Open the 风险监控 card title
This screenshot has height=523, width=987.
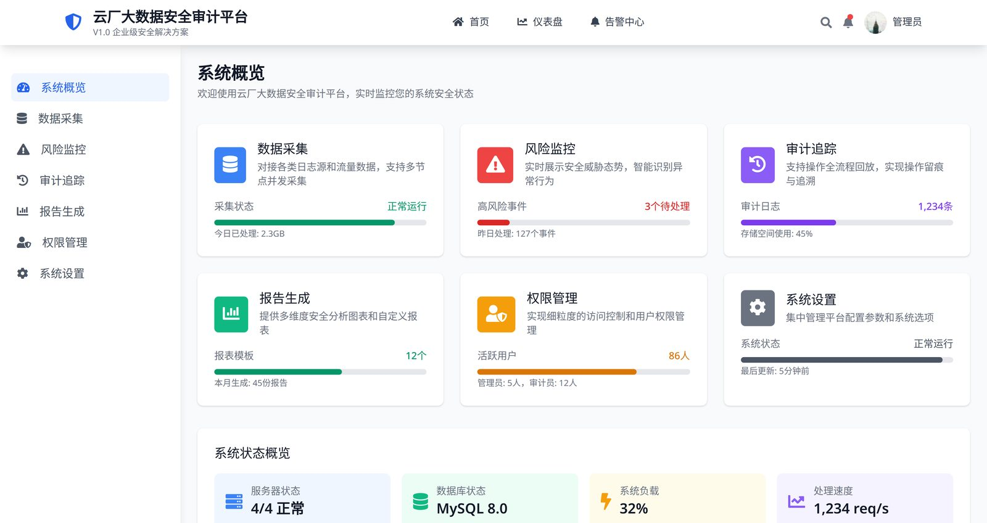(550, 149)
